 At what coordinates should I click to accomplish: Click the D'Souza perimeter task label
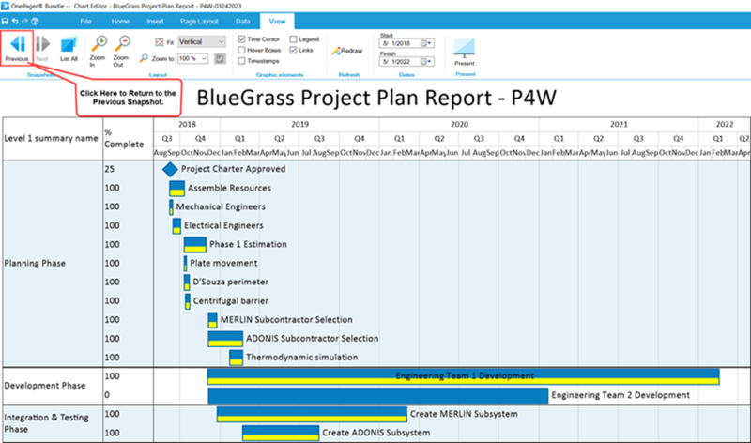tap(230, 283)
